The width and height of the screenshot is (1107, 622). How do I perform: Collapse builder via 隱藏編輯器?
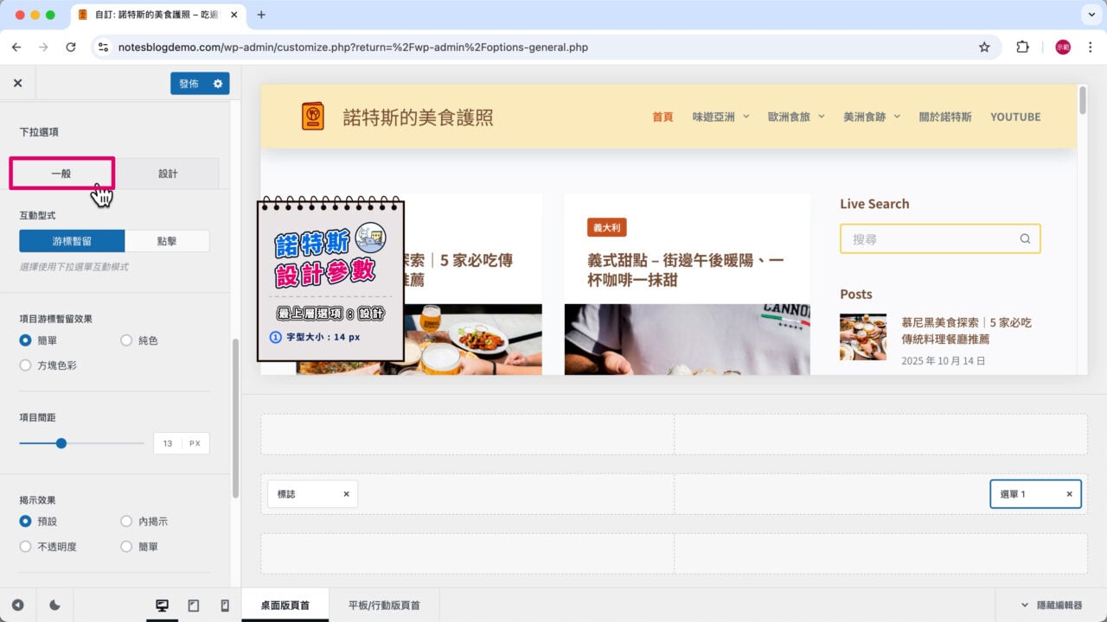coord(1051,606)
